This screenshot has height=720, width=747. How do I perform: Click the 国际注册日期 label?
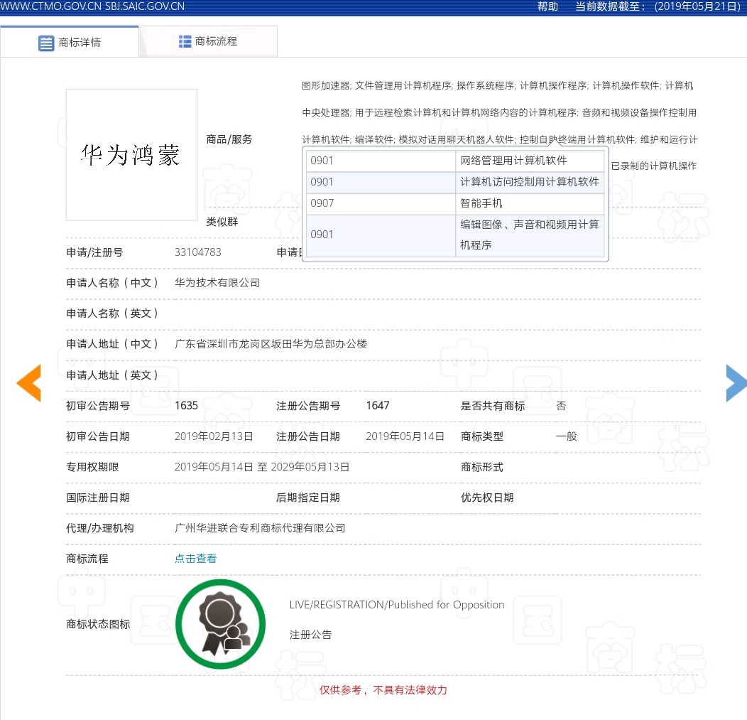(98, 498)
